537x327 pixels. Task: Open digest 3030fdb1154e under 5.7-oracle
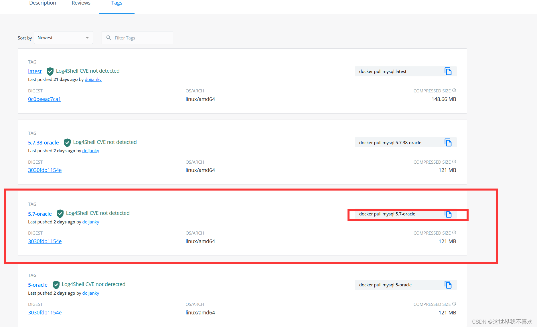45,241
